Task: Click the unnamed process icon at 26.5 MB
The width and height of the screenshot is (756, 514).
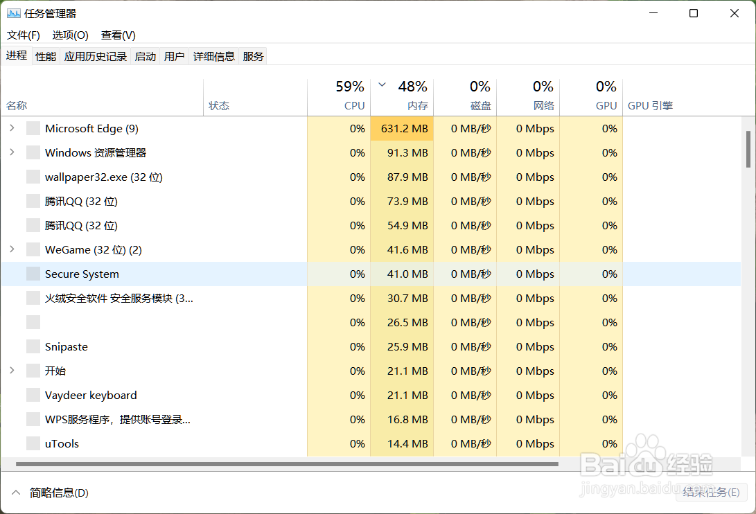Action: [x=33, y=322]
